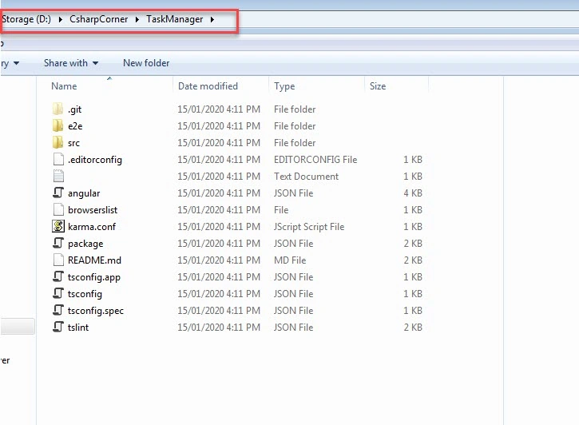This screenshot has height=425, width=579.
Task: Click the .git folder icon
Action: click(58, 109)
